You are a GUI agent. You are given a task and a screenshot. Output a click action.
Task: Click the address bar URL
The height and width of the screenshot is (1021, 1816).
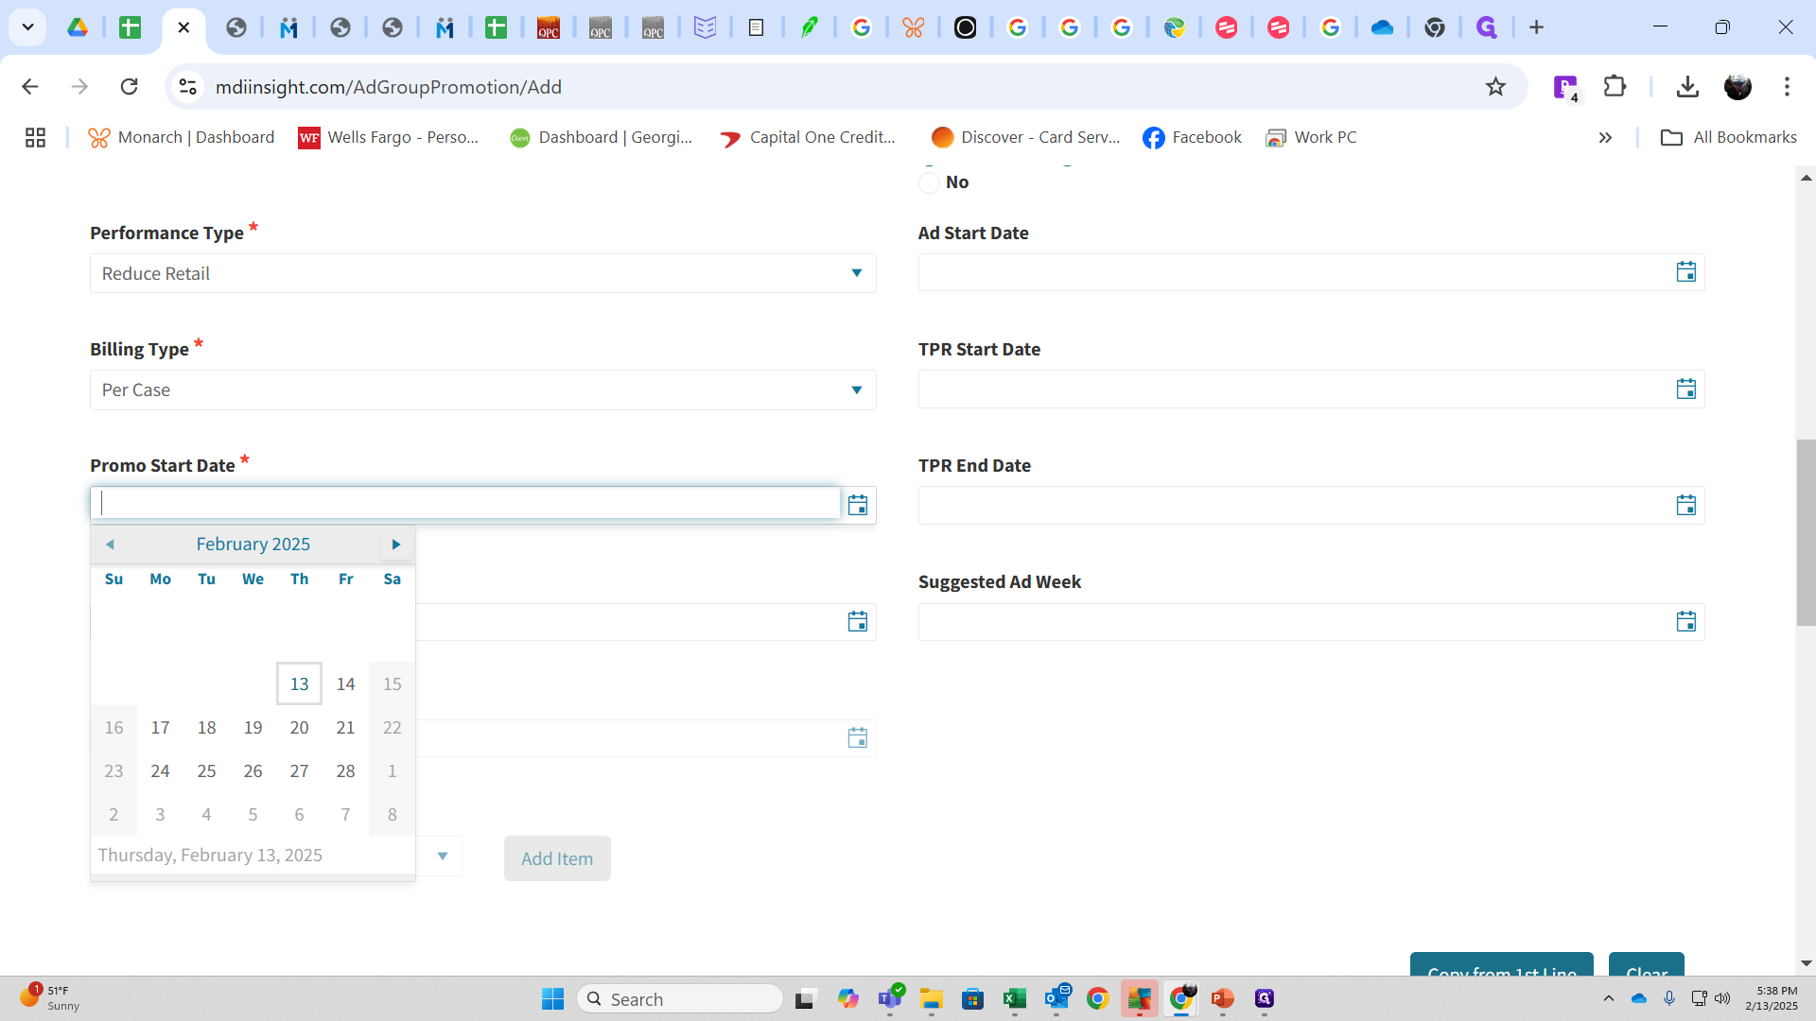[x=389, y=87]
